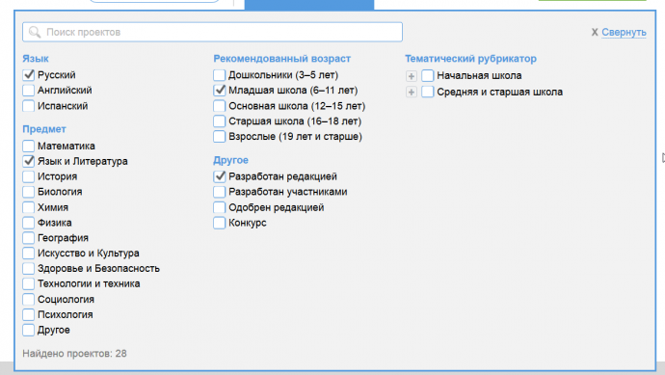The height and width of the screenshot is (375, 665).
Task: Select Взрослые (19 лет и старше) checkbox
Action: [x=220, y=137]
